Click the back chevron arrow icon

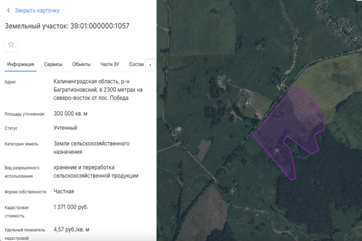[x=8, y=10]
